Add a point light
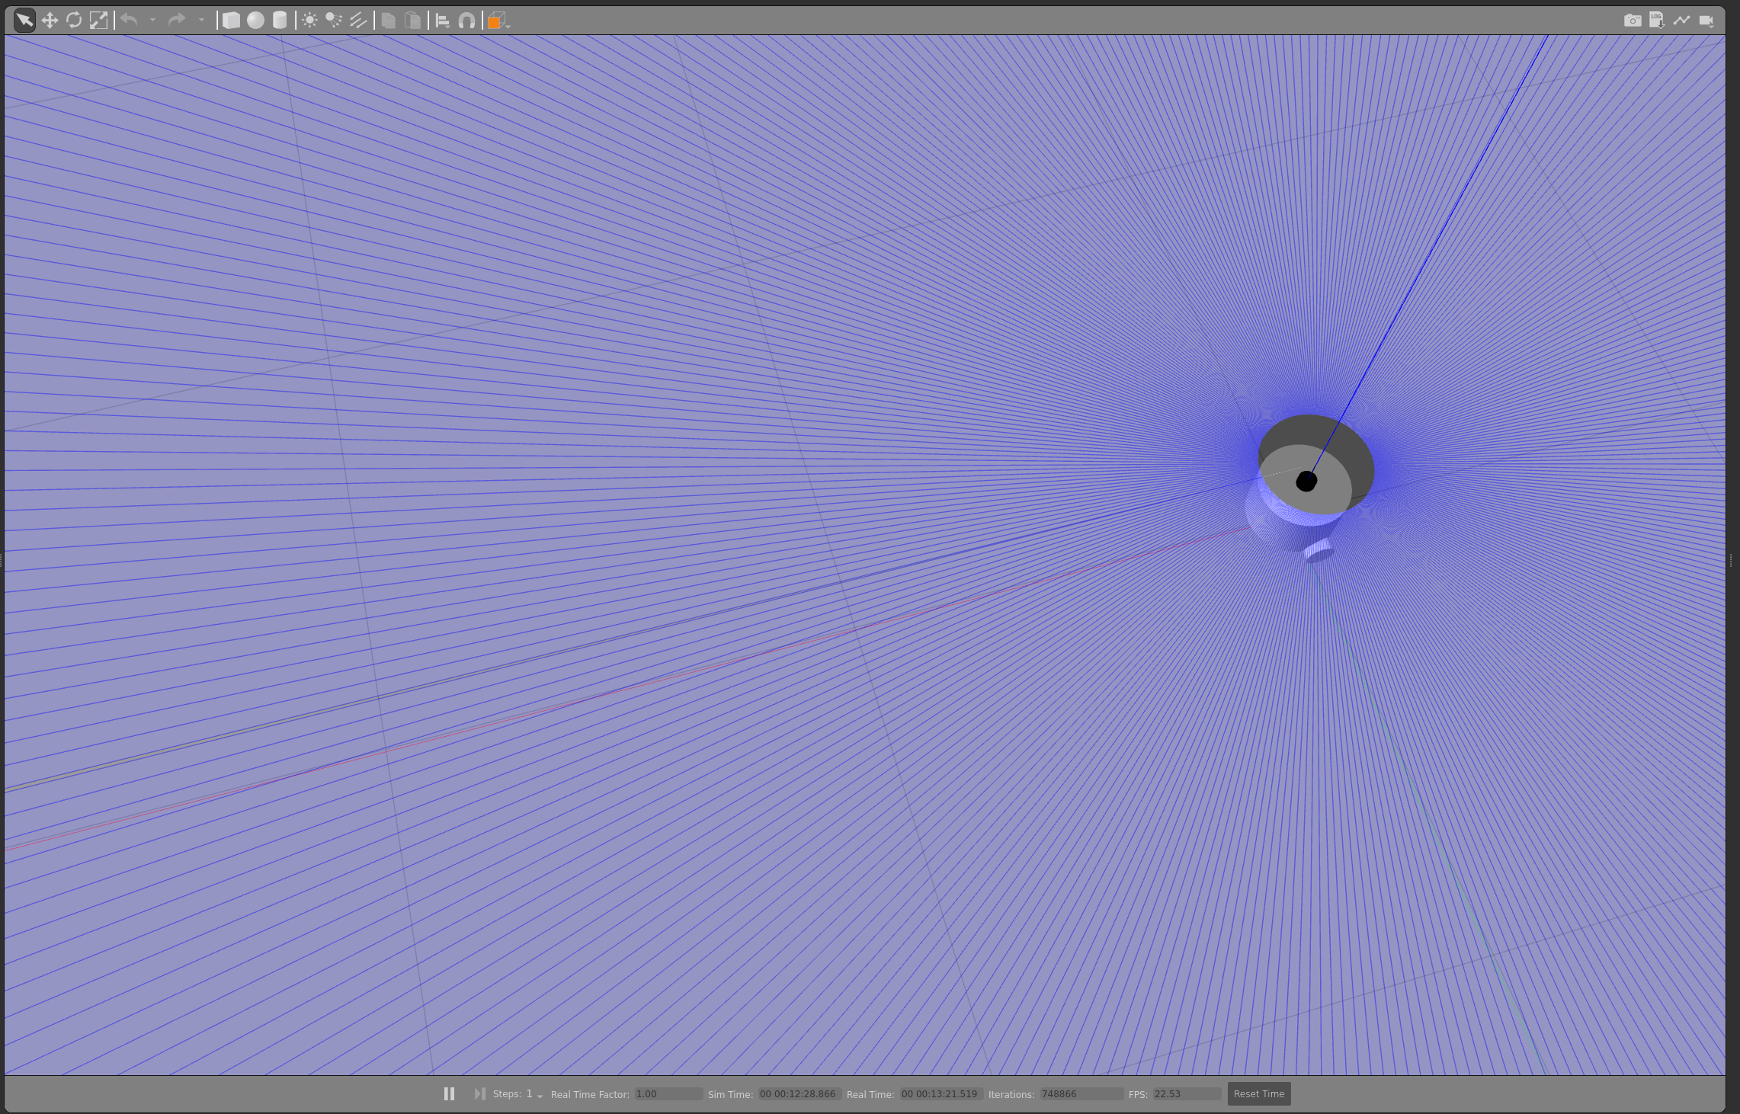Screen dimensions: 1740x1114 click(309, 21)
